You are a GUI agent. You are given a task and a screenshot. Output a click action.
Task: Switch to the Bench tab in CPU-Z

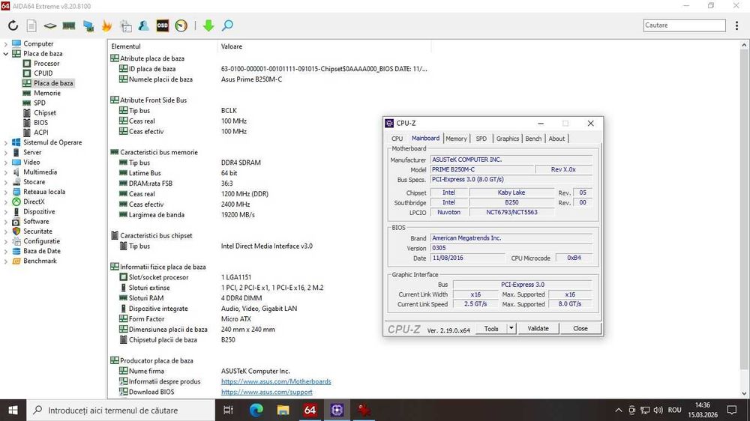point(533,139)
